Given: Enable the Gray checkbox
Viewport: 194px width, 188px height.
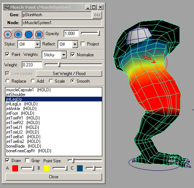Looking at the screenshot, I should 27,161.
